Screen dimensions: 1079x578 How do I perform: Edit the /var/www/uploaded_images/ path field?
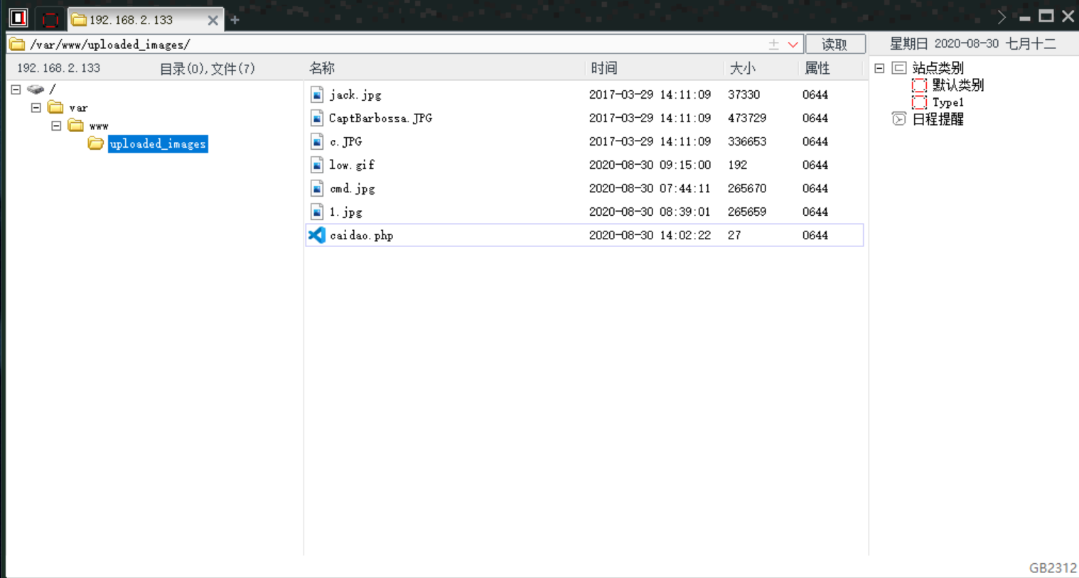point(398,45)
